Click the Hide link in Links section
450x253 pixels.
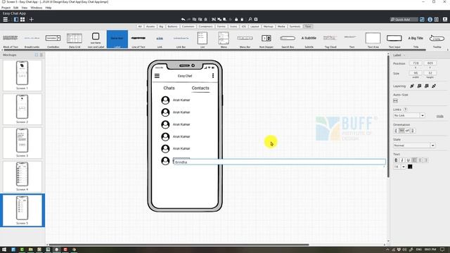[x=439, y=116]
